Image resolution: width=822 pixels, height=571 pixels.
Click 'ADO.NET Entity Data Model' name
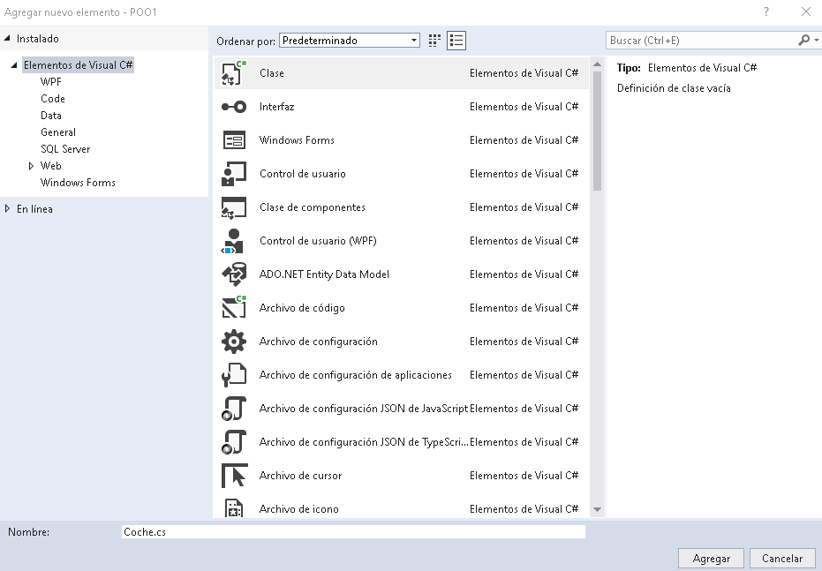(324, 274)
